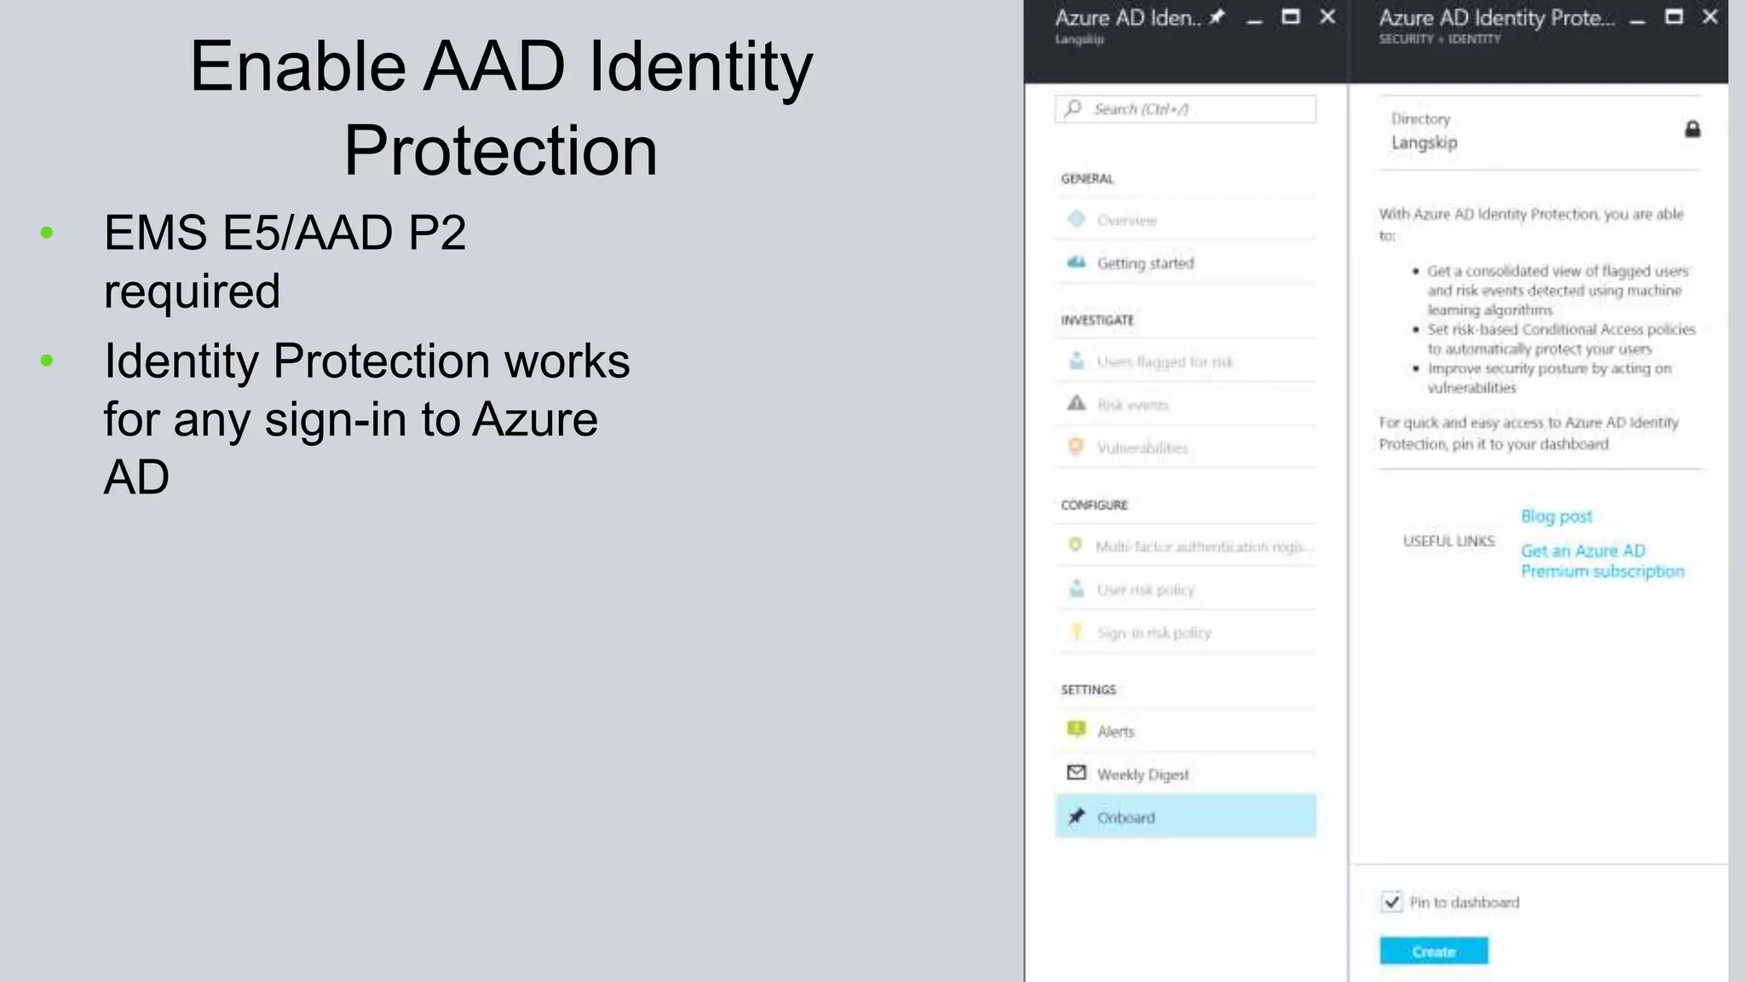
Task: Click the Onboard pin icon
Action: (1076, 817)
